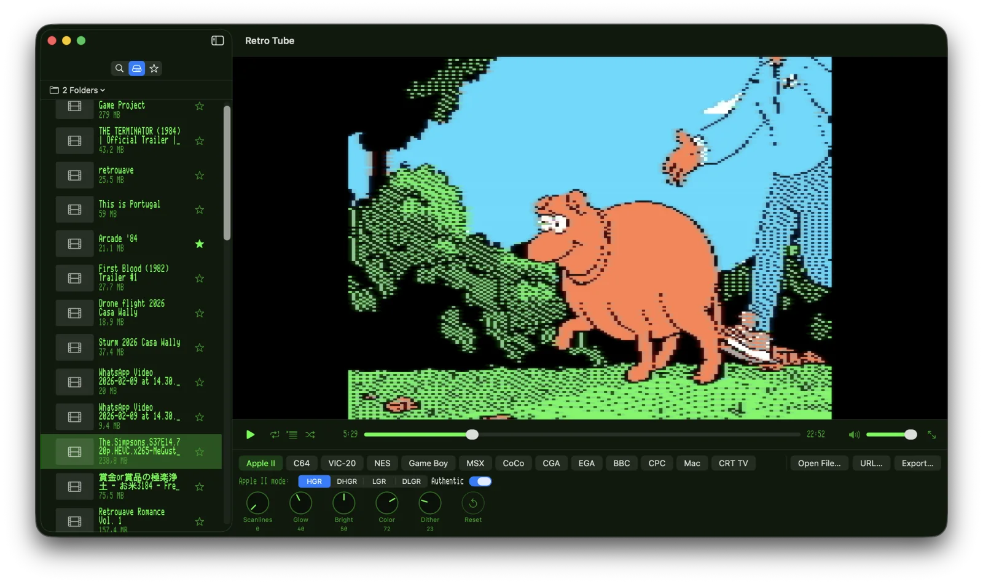Open the playlist queue icon

click(x=292, y=435)
